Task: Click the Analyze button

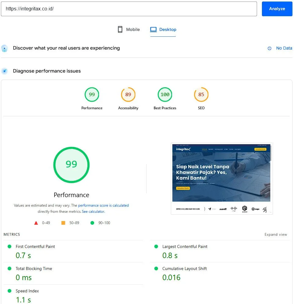Action: (277, 9)
